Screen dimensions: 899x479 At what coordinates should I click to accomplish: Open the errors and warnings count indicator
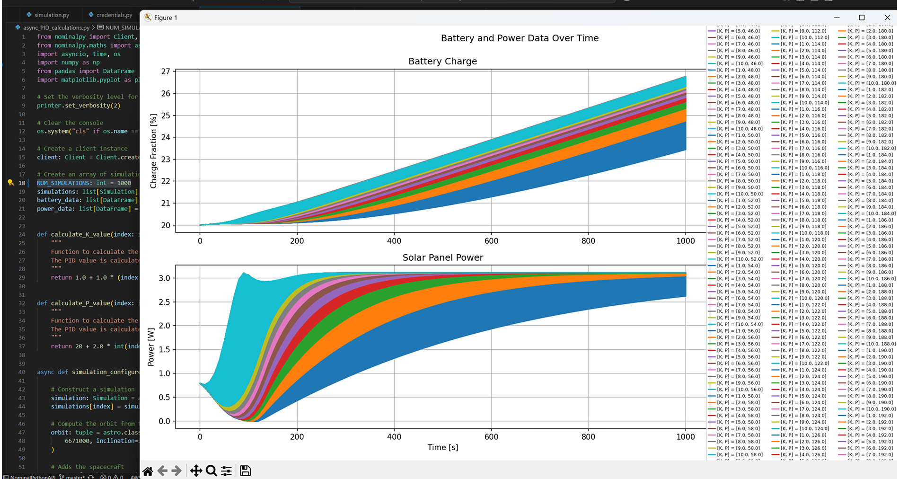pos(112,477)
